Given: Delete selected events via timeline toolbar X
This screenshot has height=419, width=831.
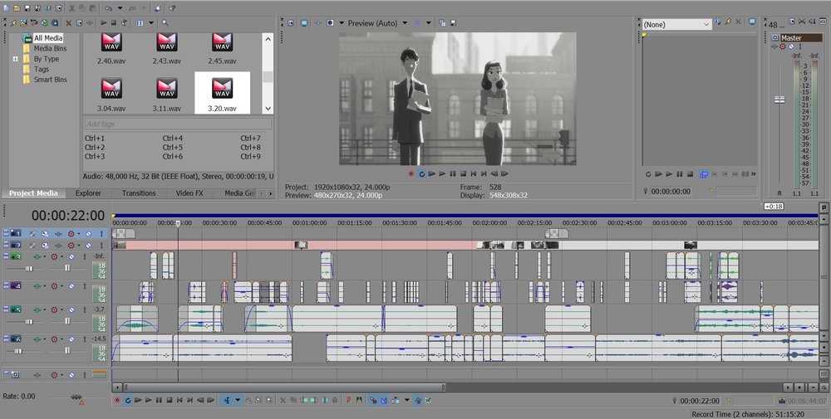Looking at the screenshot, I should tap(283, 401).
